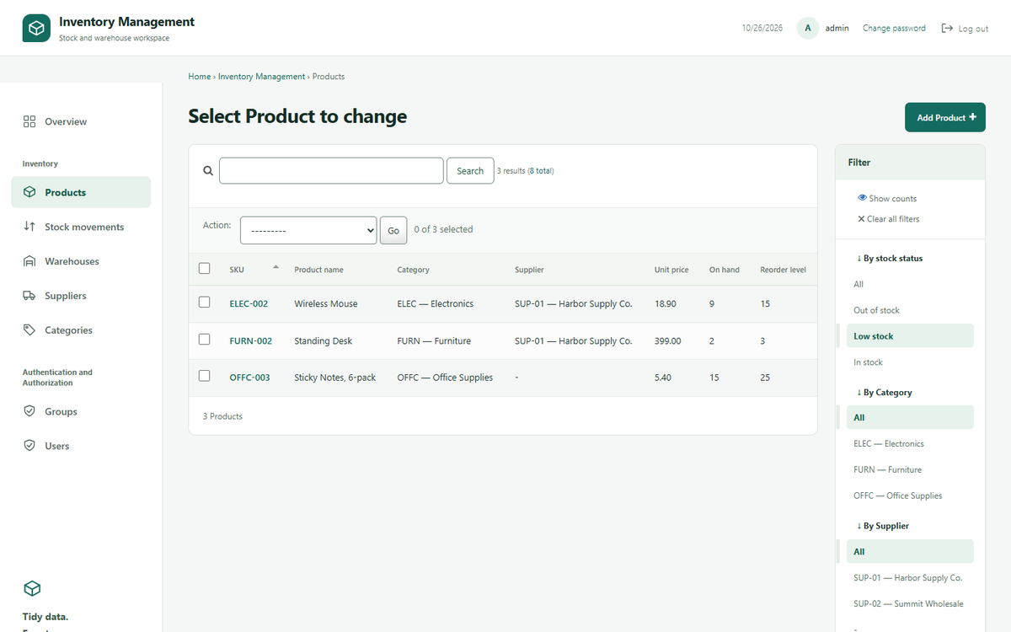The height and width of the screenshot is (632, 1011).
Task: Filter category by FURN — Furniture
Action: pos(910,470)
